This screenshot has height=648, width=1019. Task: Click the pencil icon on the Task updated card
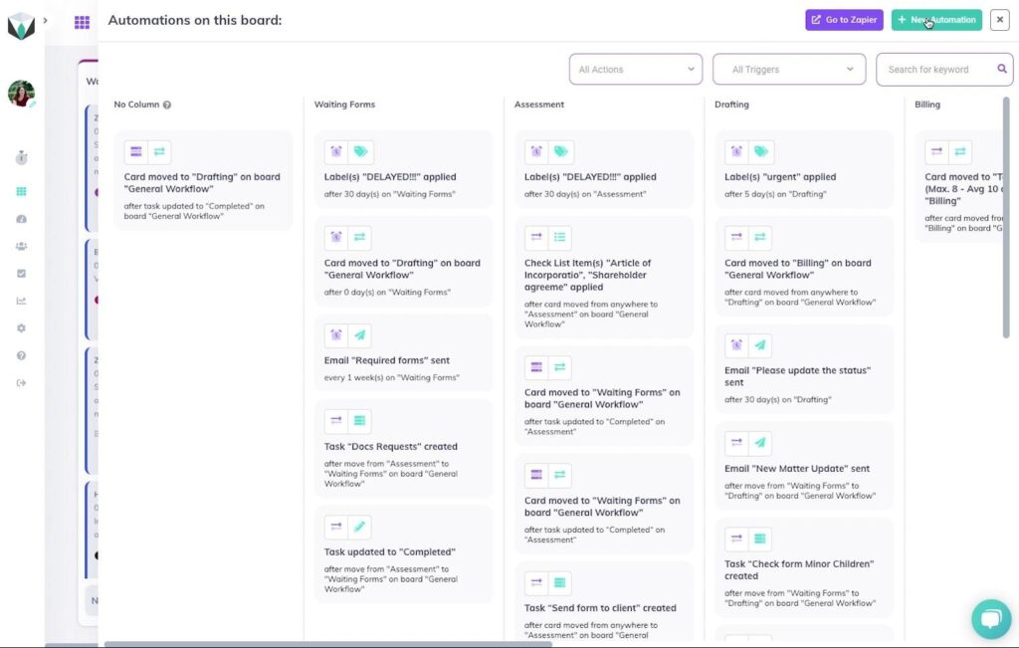pos(360,526)
